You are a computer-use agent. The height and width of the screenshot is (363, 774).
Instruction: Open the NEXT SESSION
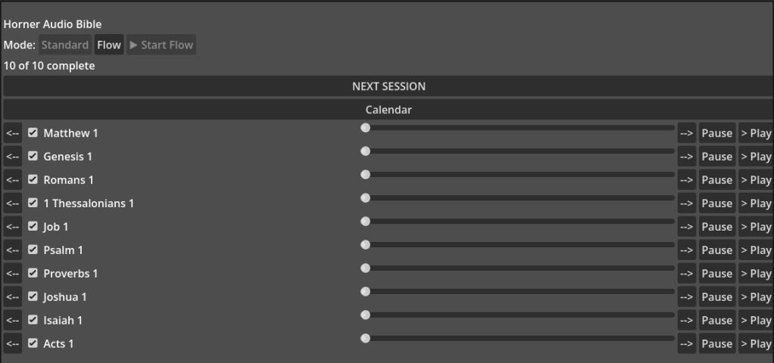pyautogui.click(x=389, y=86)
